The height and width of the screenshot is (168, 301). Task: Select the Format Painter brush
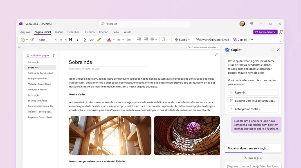[32, 40]
